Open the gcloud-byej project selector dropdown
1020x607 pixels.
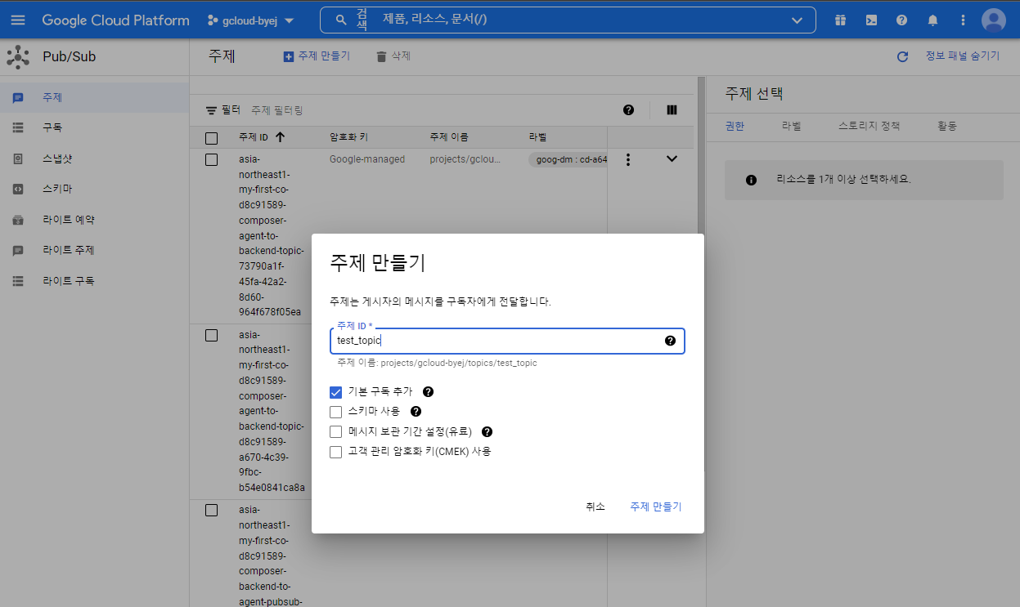[250, 20]
